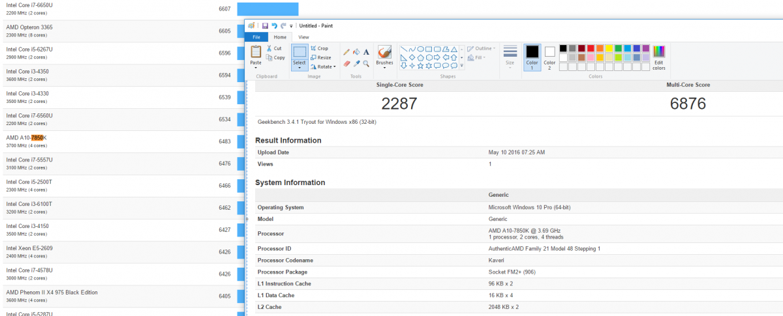Click the Multi-Core Score value 6876
Screen dimensions: 783x316
688,103
